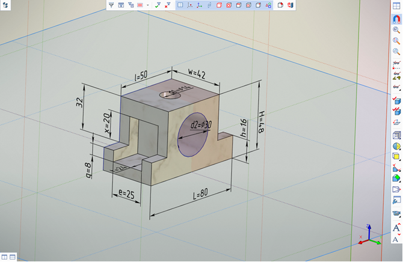Click the measure icon with red arrows

tap(396, 168)
